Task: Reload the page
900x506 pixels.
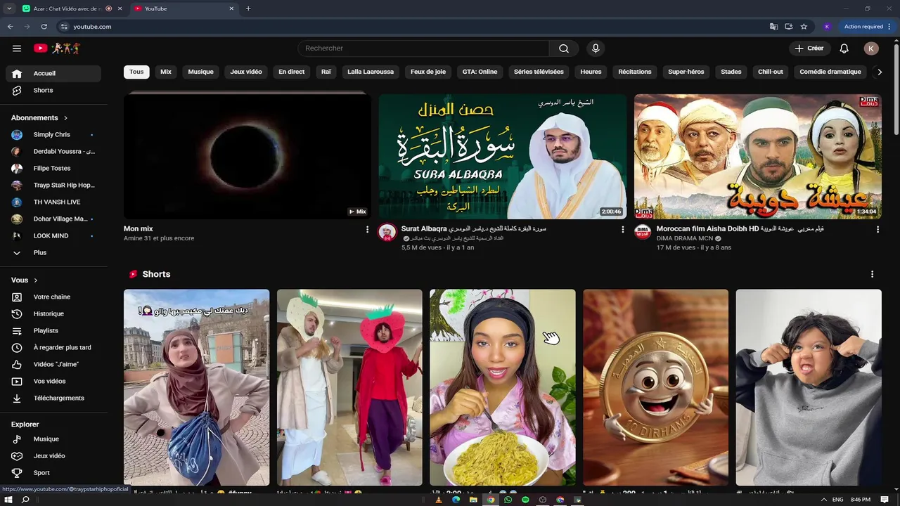Action: point(44,27)
